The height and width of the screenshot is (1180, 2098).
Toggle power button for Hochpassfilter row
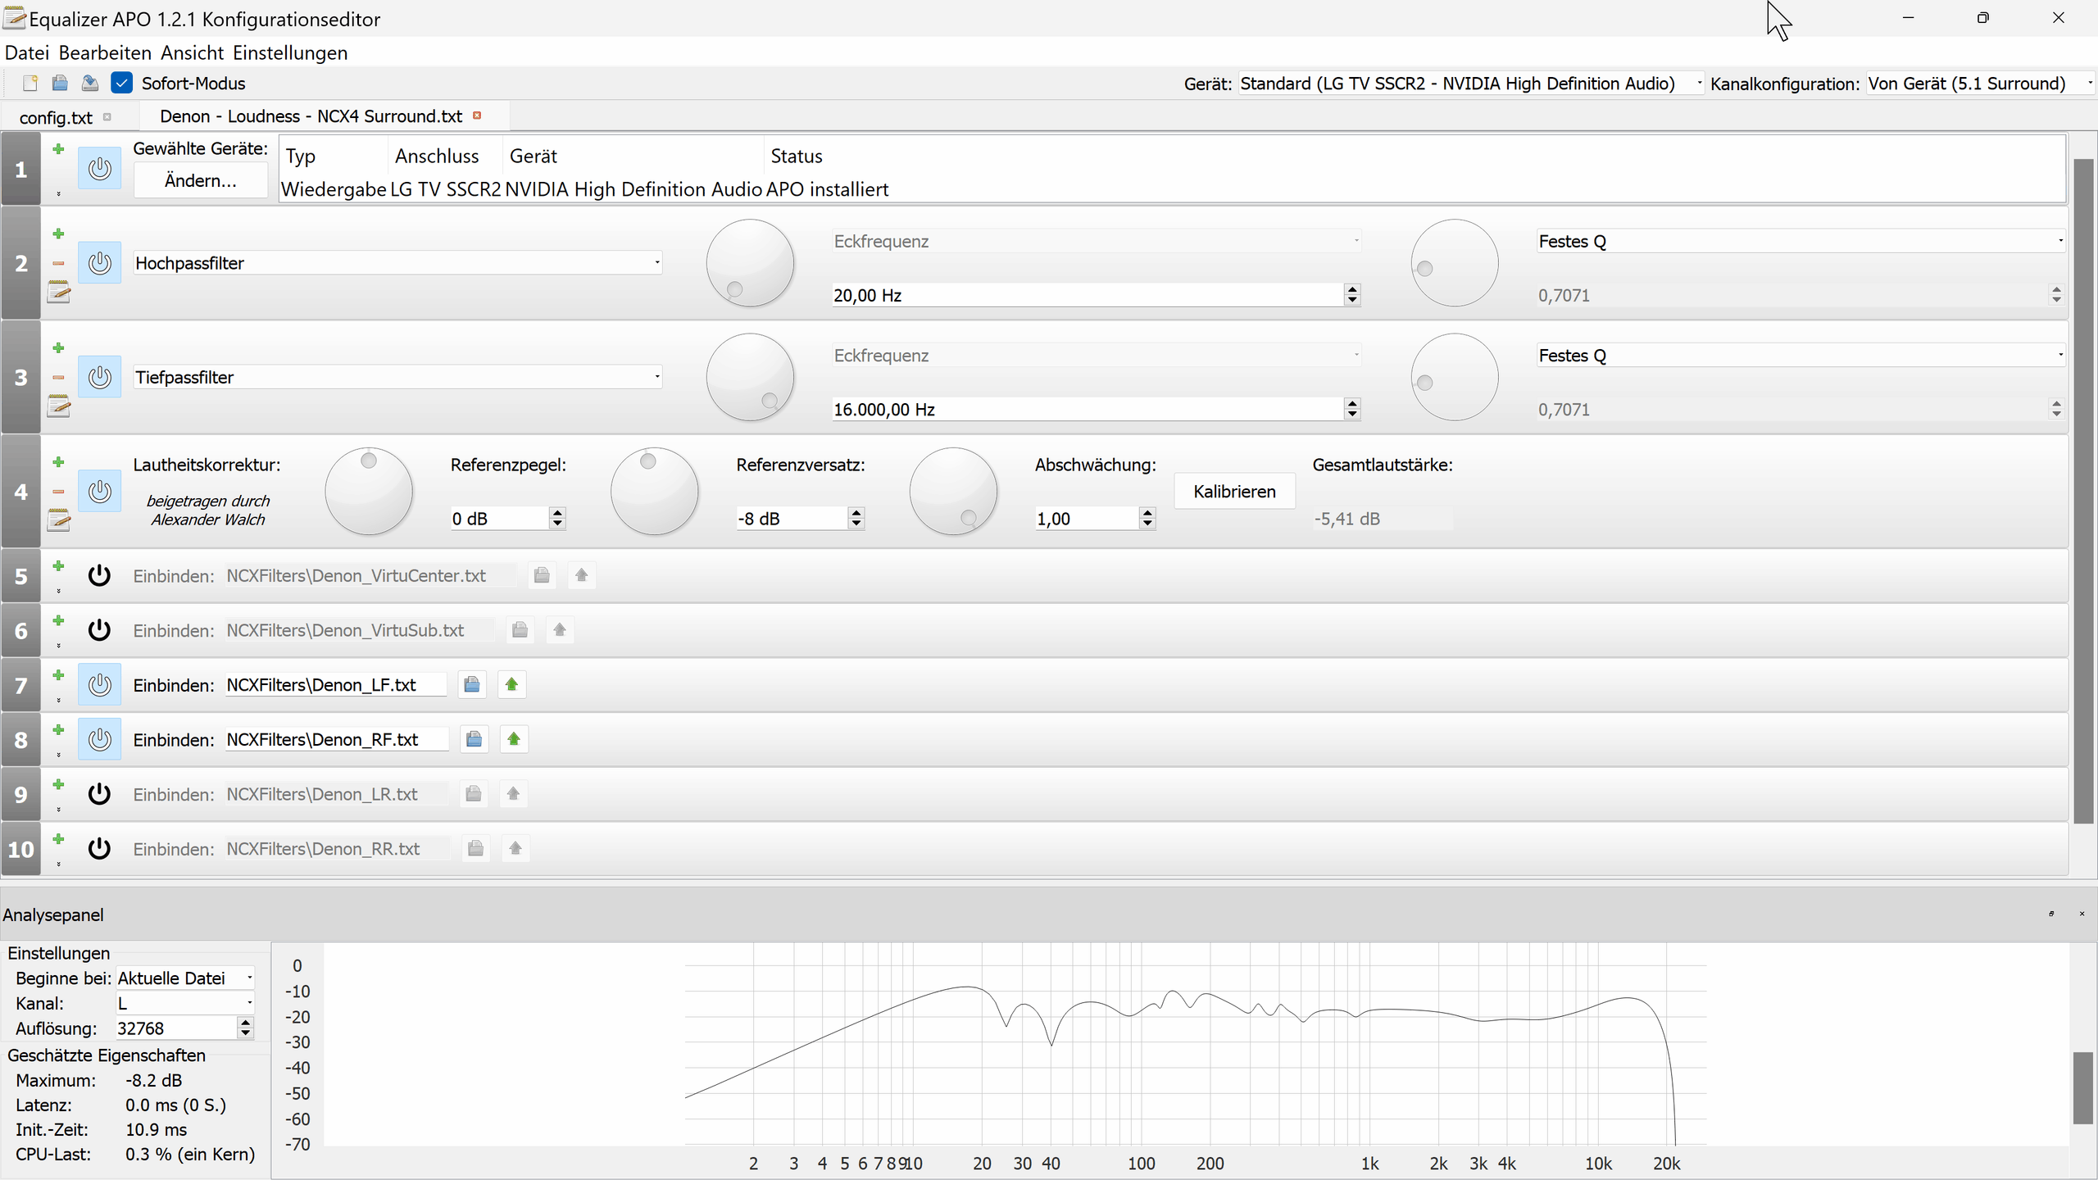click(99, 263)
